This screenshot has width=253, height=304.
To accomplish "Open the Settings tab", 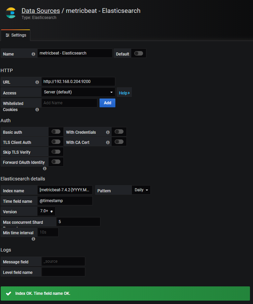I will pyautogui.click(x=16, y=35).
